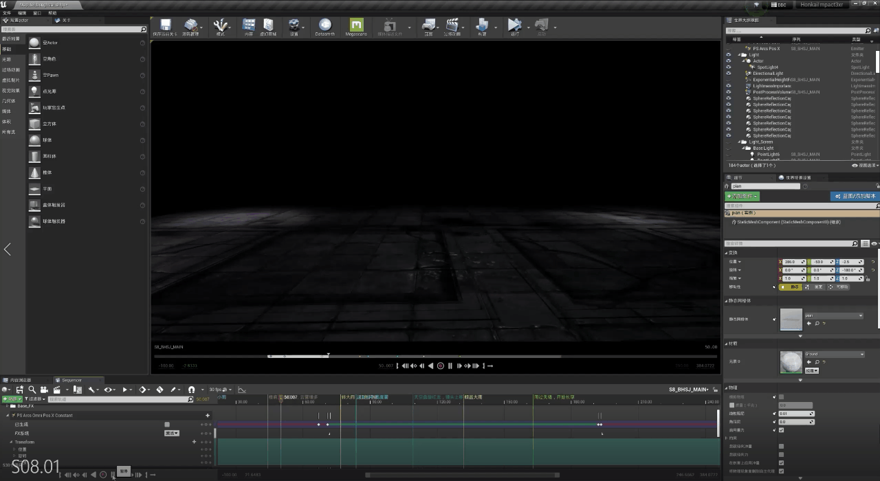This screenshot has height=481, width=880.
Task: Click Sequencer save icon
Action: point(20,390)
